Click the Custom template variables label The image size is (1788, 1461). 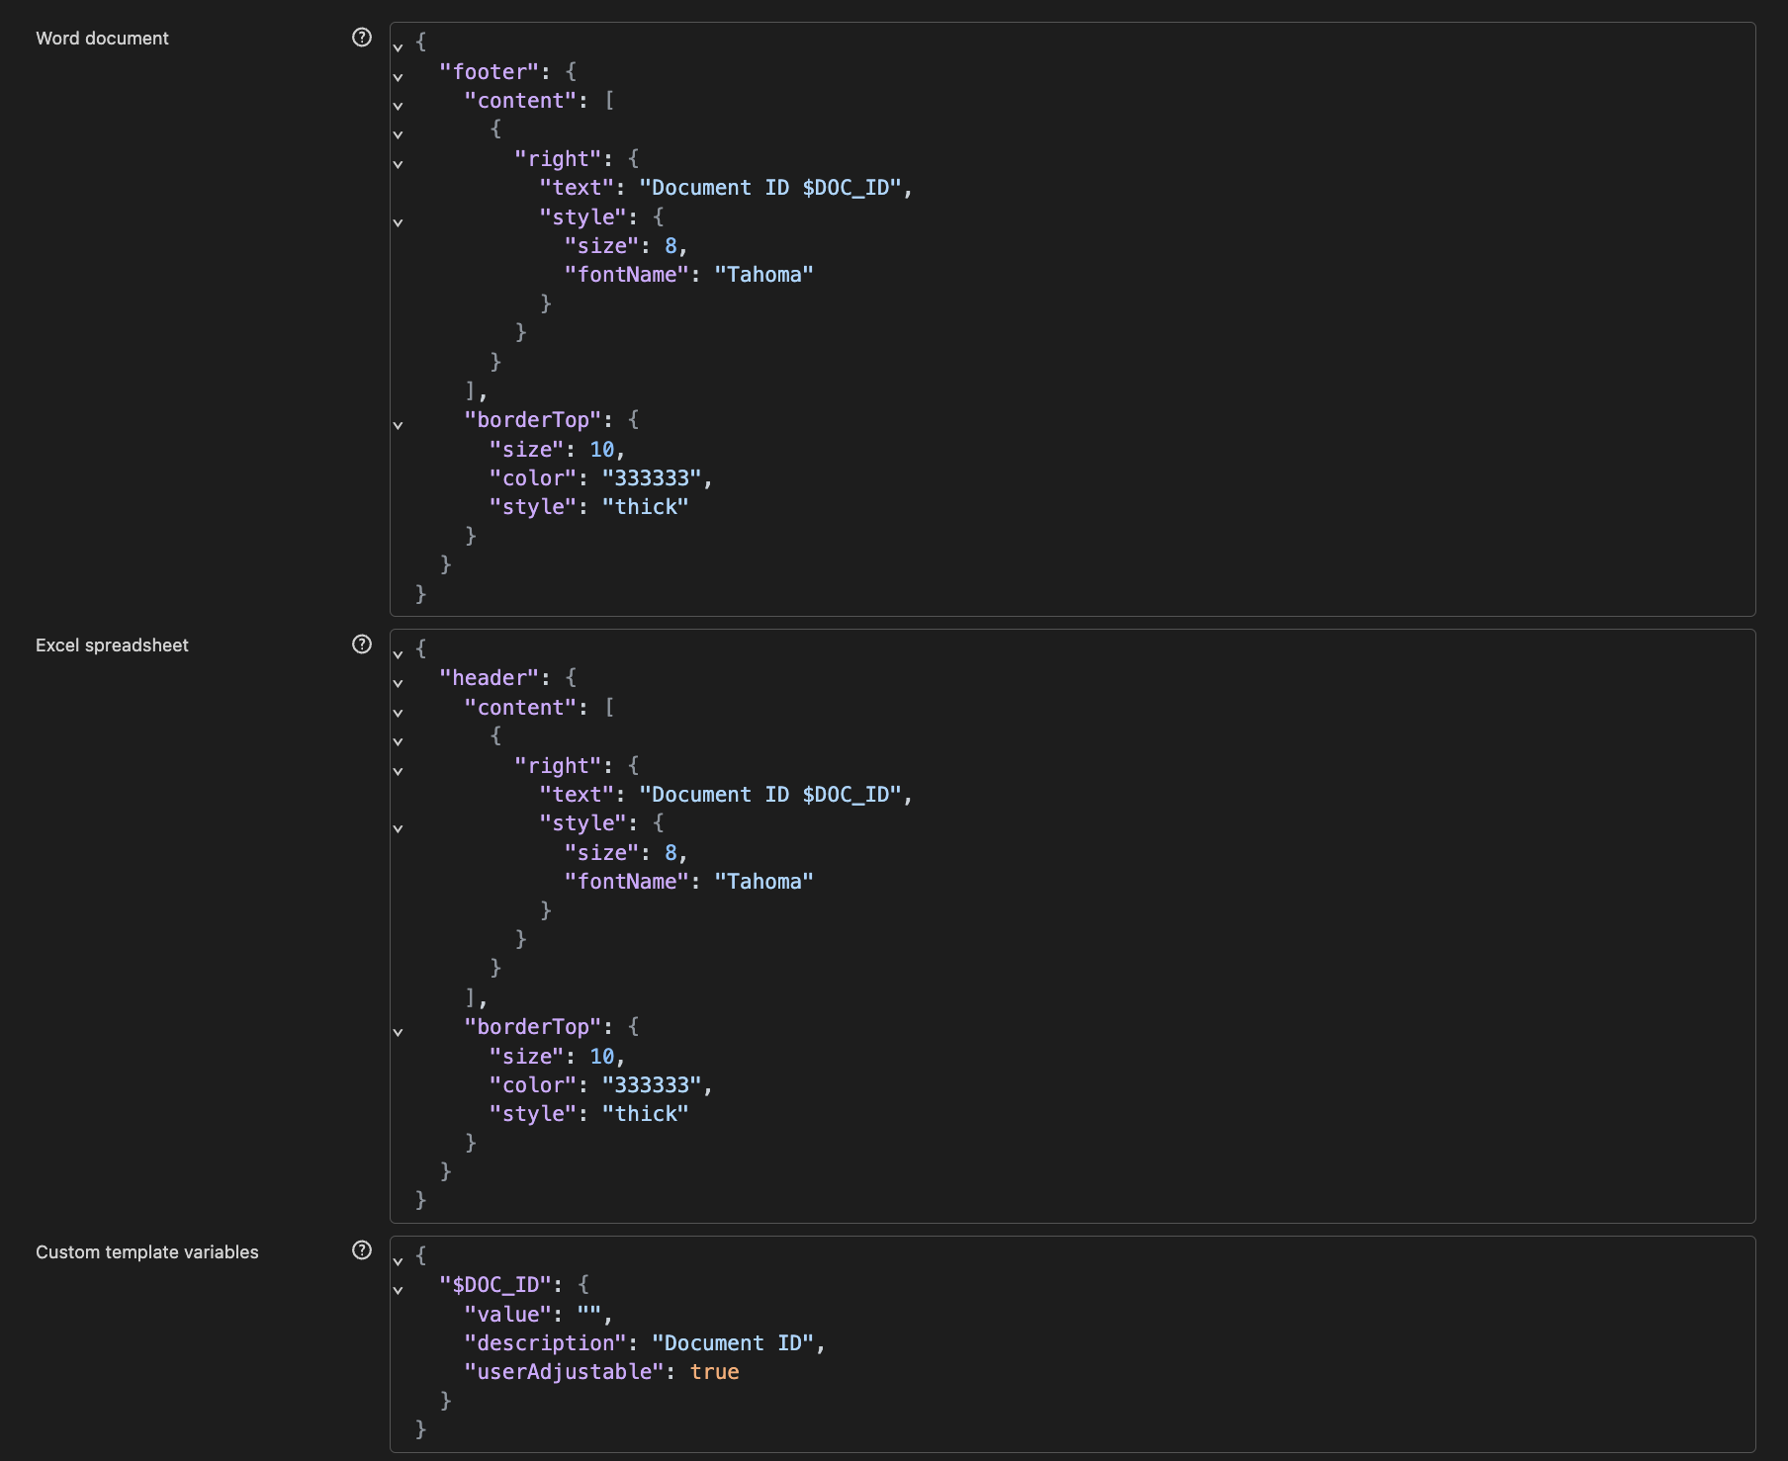(x=147, y=1252)
